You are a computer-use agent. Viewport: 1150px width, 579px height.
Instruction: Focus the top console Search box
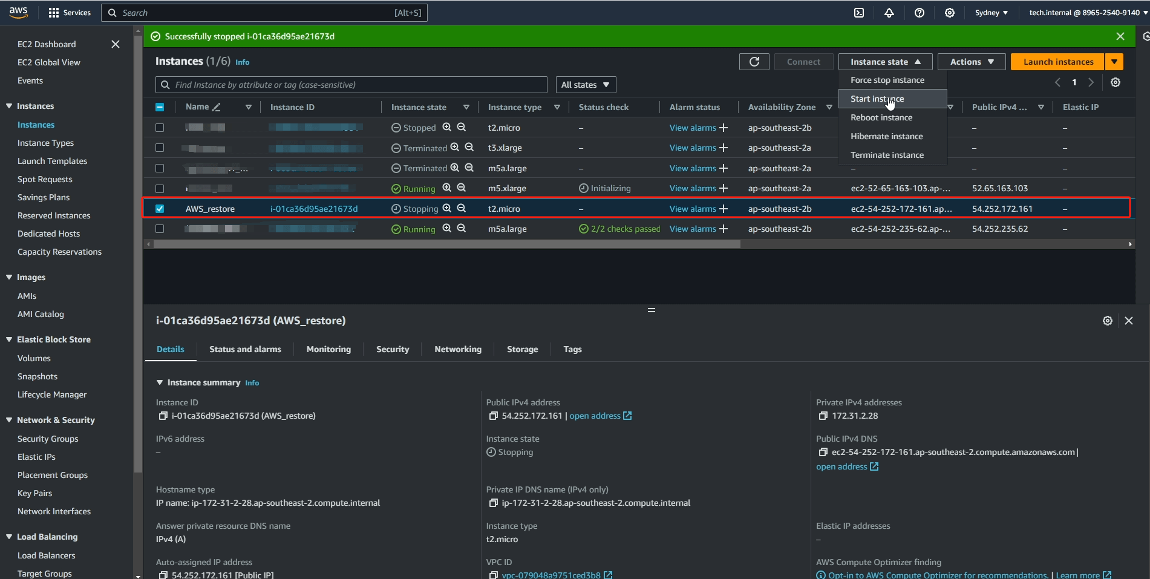coord(264,13)
